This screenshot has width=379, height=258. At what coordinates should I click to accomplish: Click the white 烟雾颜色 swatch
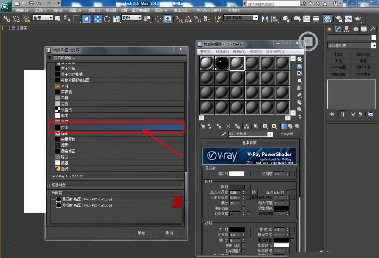coord(281,246)
